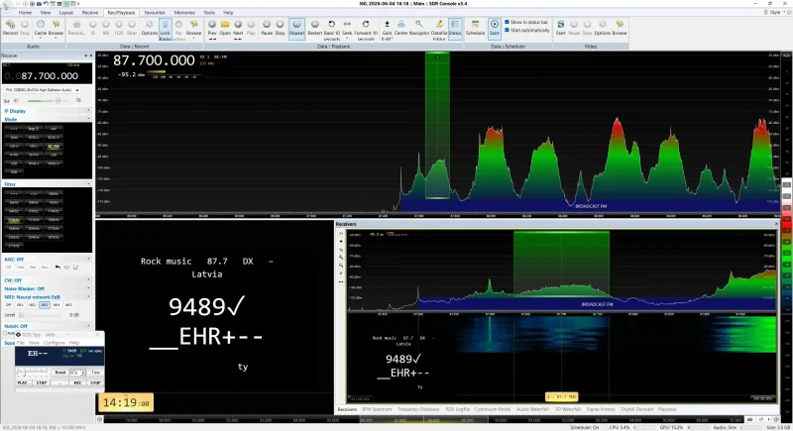Pause the data playback

click(267, 28)
